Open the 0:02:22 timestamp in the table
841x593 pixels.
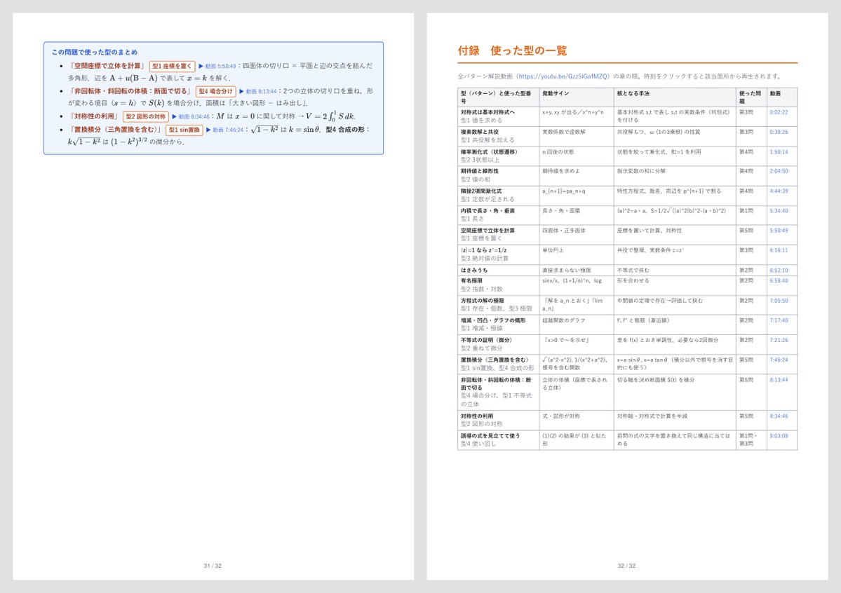[x=779, y=113]
